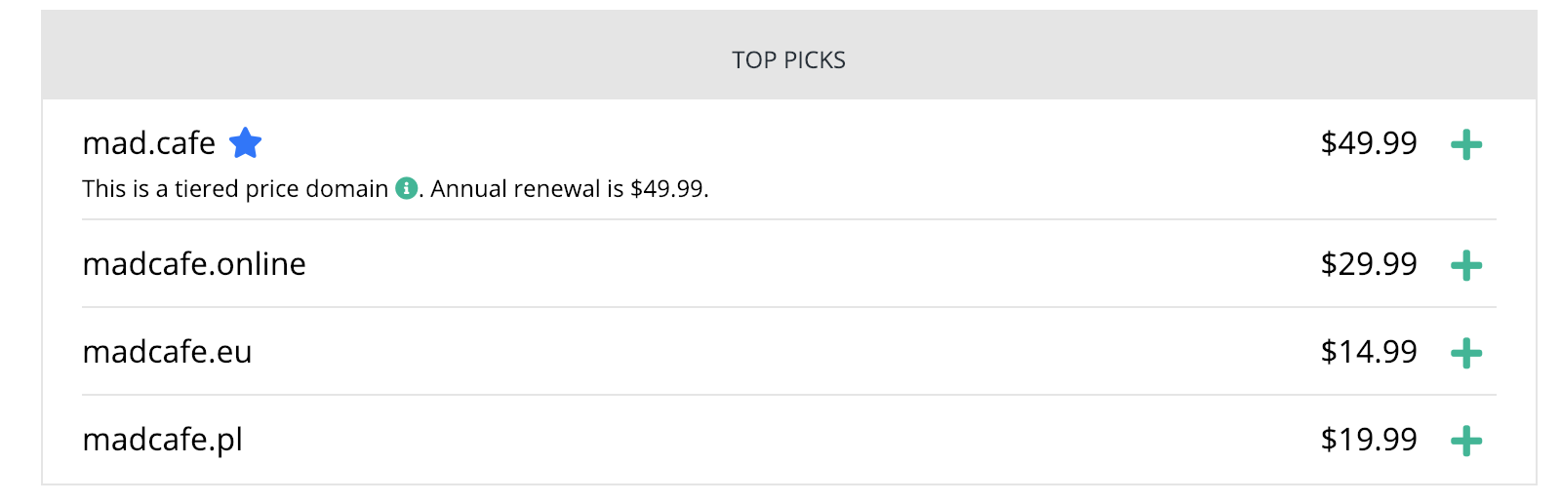Viewport: 1561px width, 503px height.
Task: Click the 'tiered price domain' text
Action: tap(282, 189)
